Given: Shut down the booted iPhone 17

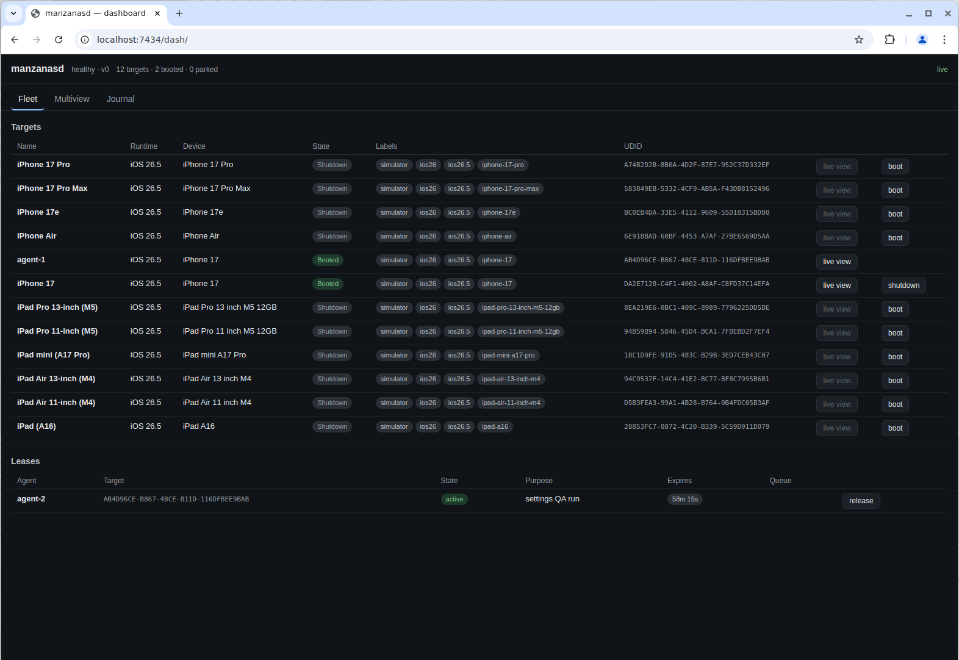Looking at the screenshot, I should click(x=903, y=285).
